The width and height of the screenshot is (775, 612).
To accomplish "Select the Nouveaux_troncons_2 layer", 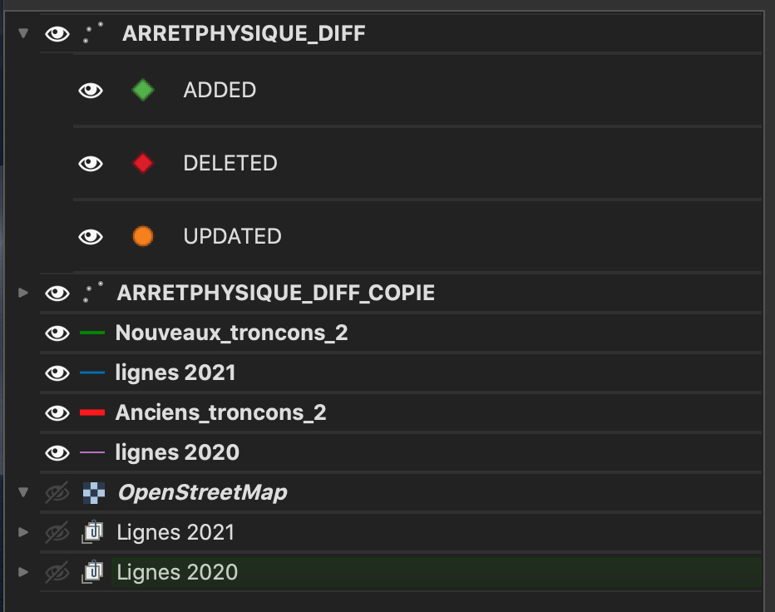I will pos(231,333).
